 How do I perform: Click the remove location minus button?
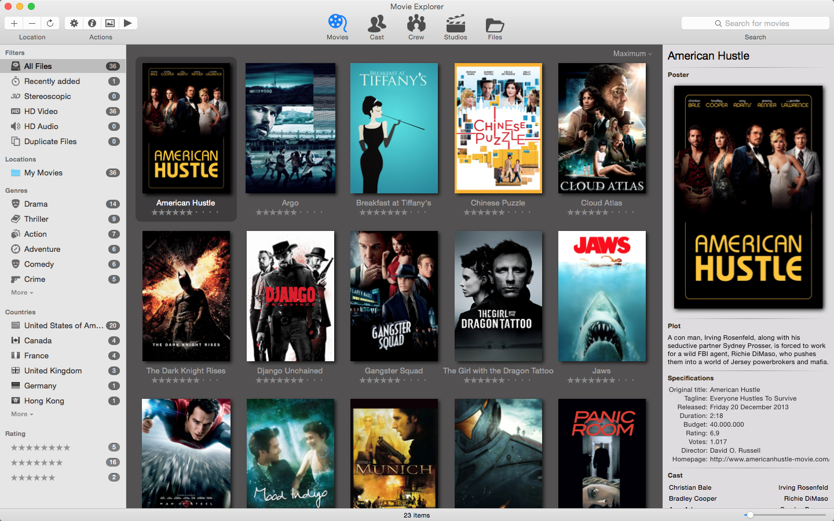click(x=32, y=23)
